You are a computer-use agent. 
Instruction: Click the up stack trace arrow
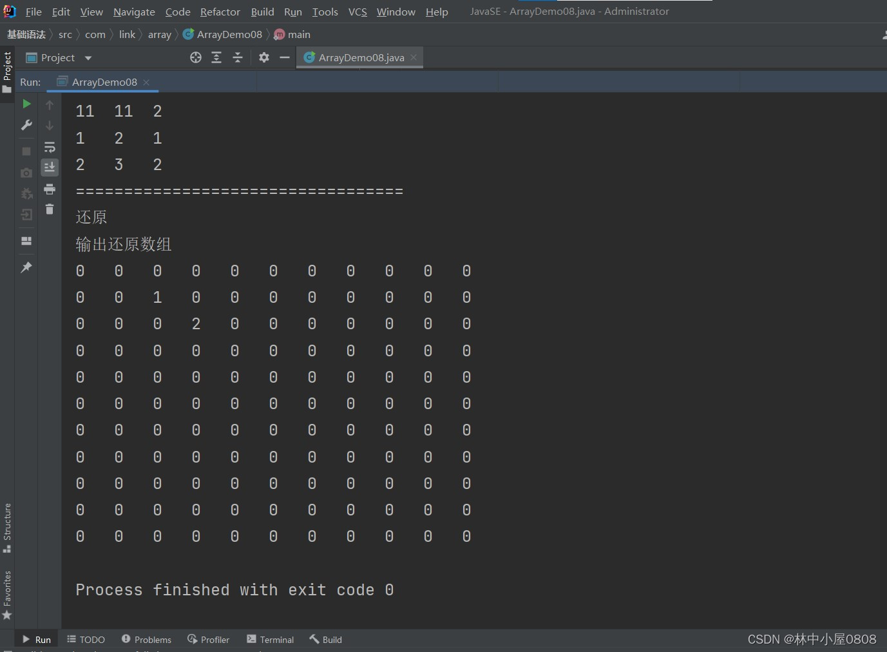tap(50, 104)
